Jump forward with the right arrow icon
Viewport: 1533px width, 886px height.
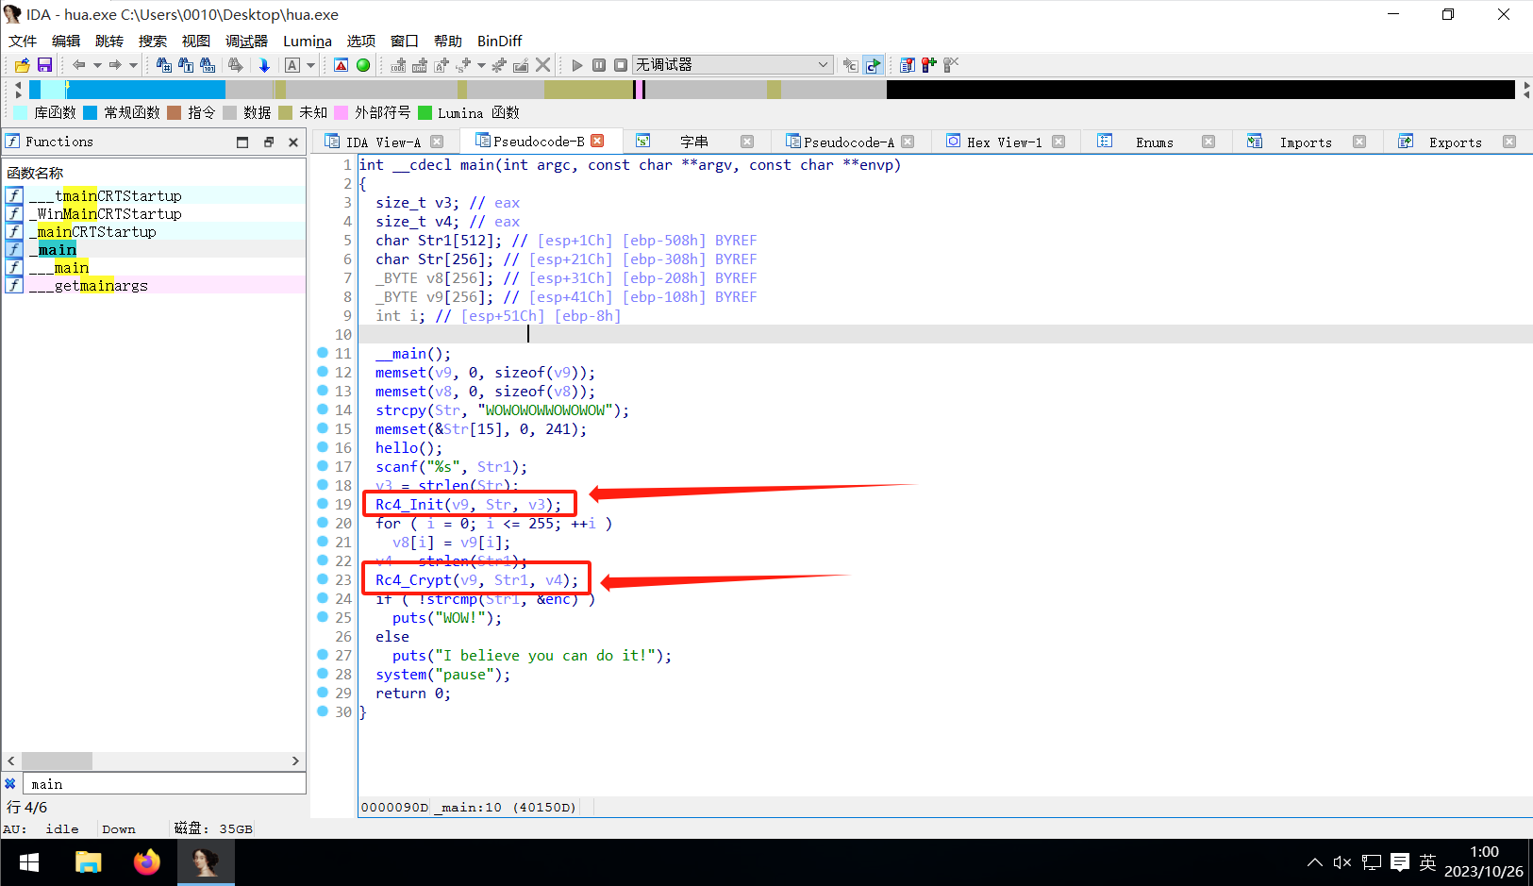click(x=115, y=65)
